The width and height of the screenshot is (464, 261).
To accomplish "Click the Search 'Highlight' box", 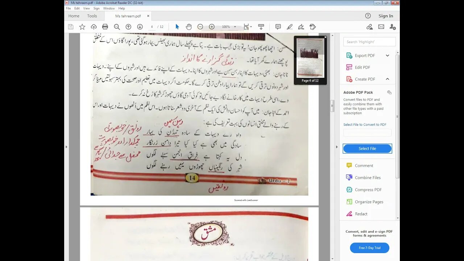I will pyautogui.click(x=369, y=42).
